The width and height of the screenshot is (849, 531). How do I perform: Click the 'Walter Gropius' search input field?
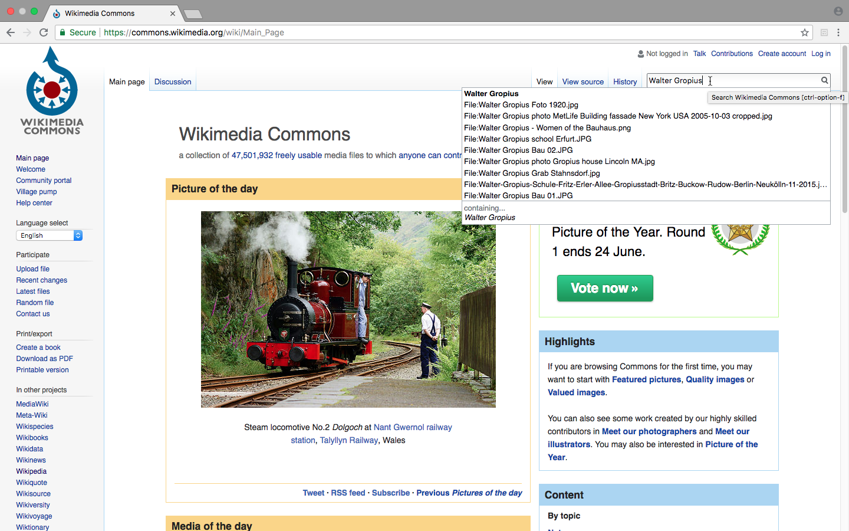[x=733, y=80]
